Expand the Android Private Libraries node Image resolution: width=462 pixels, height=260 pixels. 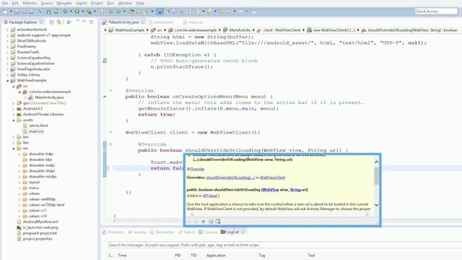pos(14,114)
